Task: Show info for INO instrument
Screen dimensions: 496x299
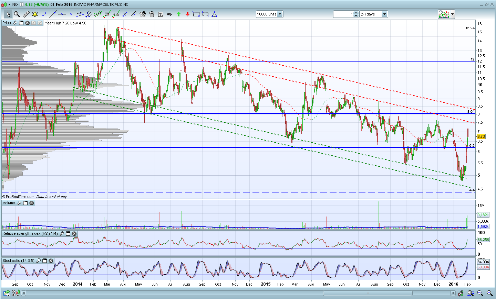Action: coord(21,4)
